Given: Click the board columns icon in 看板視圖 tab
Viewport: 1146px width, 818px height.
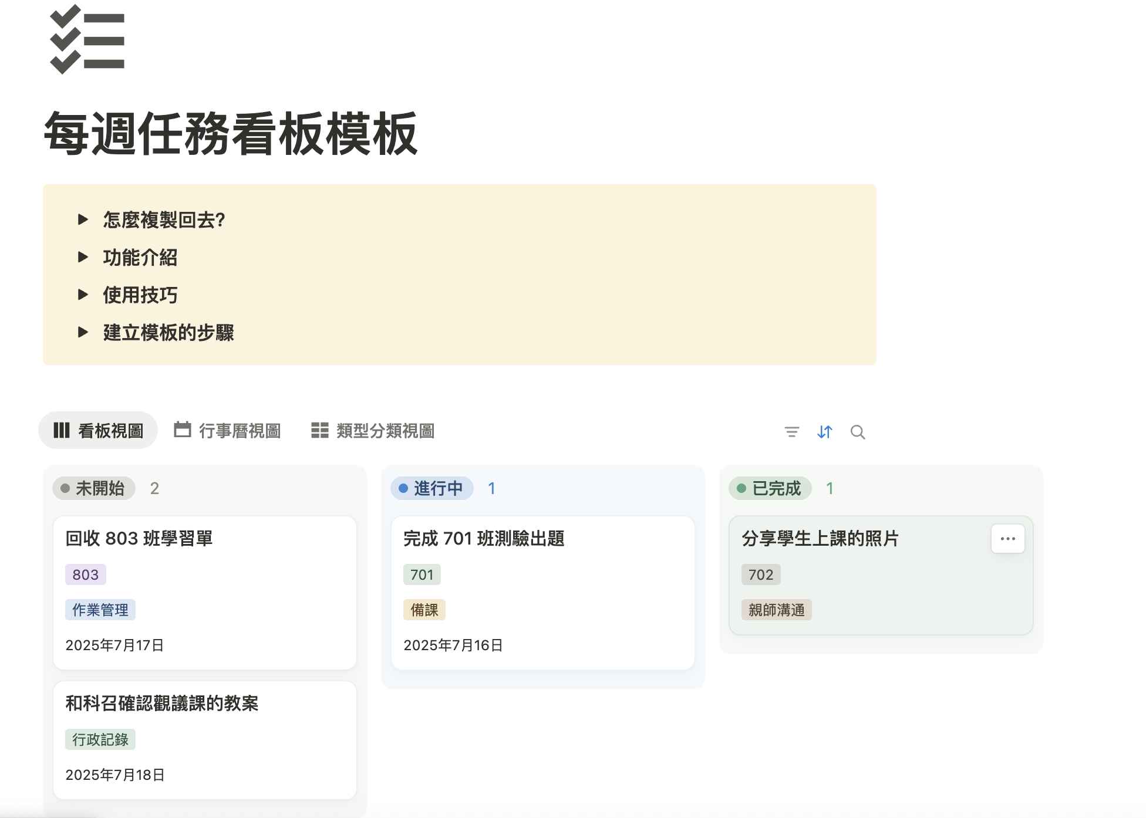Looking at the screenshot, I should point(62,430).
